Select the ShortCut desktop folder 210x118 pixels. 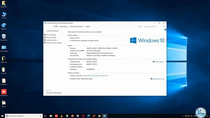point(4,71)
